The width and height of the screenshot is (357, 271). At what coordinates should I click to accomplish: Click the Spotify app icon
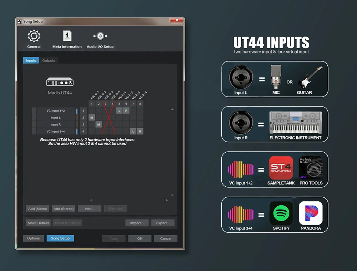(x=281, y=213)
